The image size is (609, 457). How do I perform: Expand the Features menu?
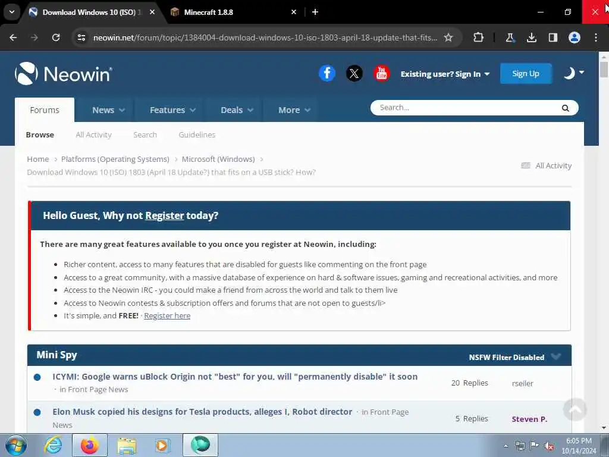[172, 110]
